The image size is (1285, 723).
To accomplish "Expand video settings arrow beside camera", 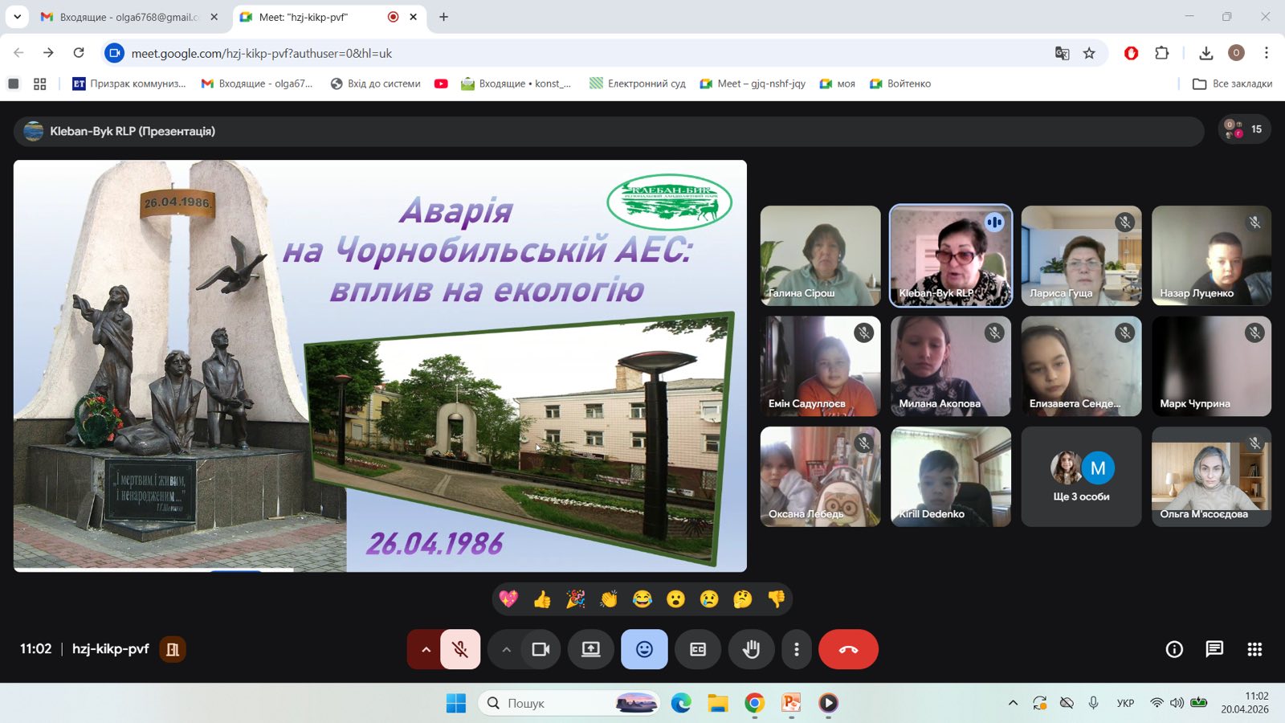I will 507,649.
